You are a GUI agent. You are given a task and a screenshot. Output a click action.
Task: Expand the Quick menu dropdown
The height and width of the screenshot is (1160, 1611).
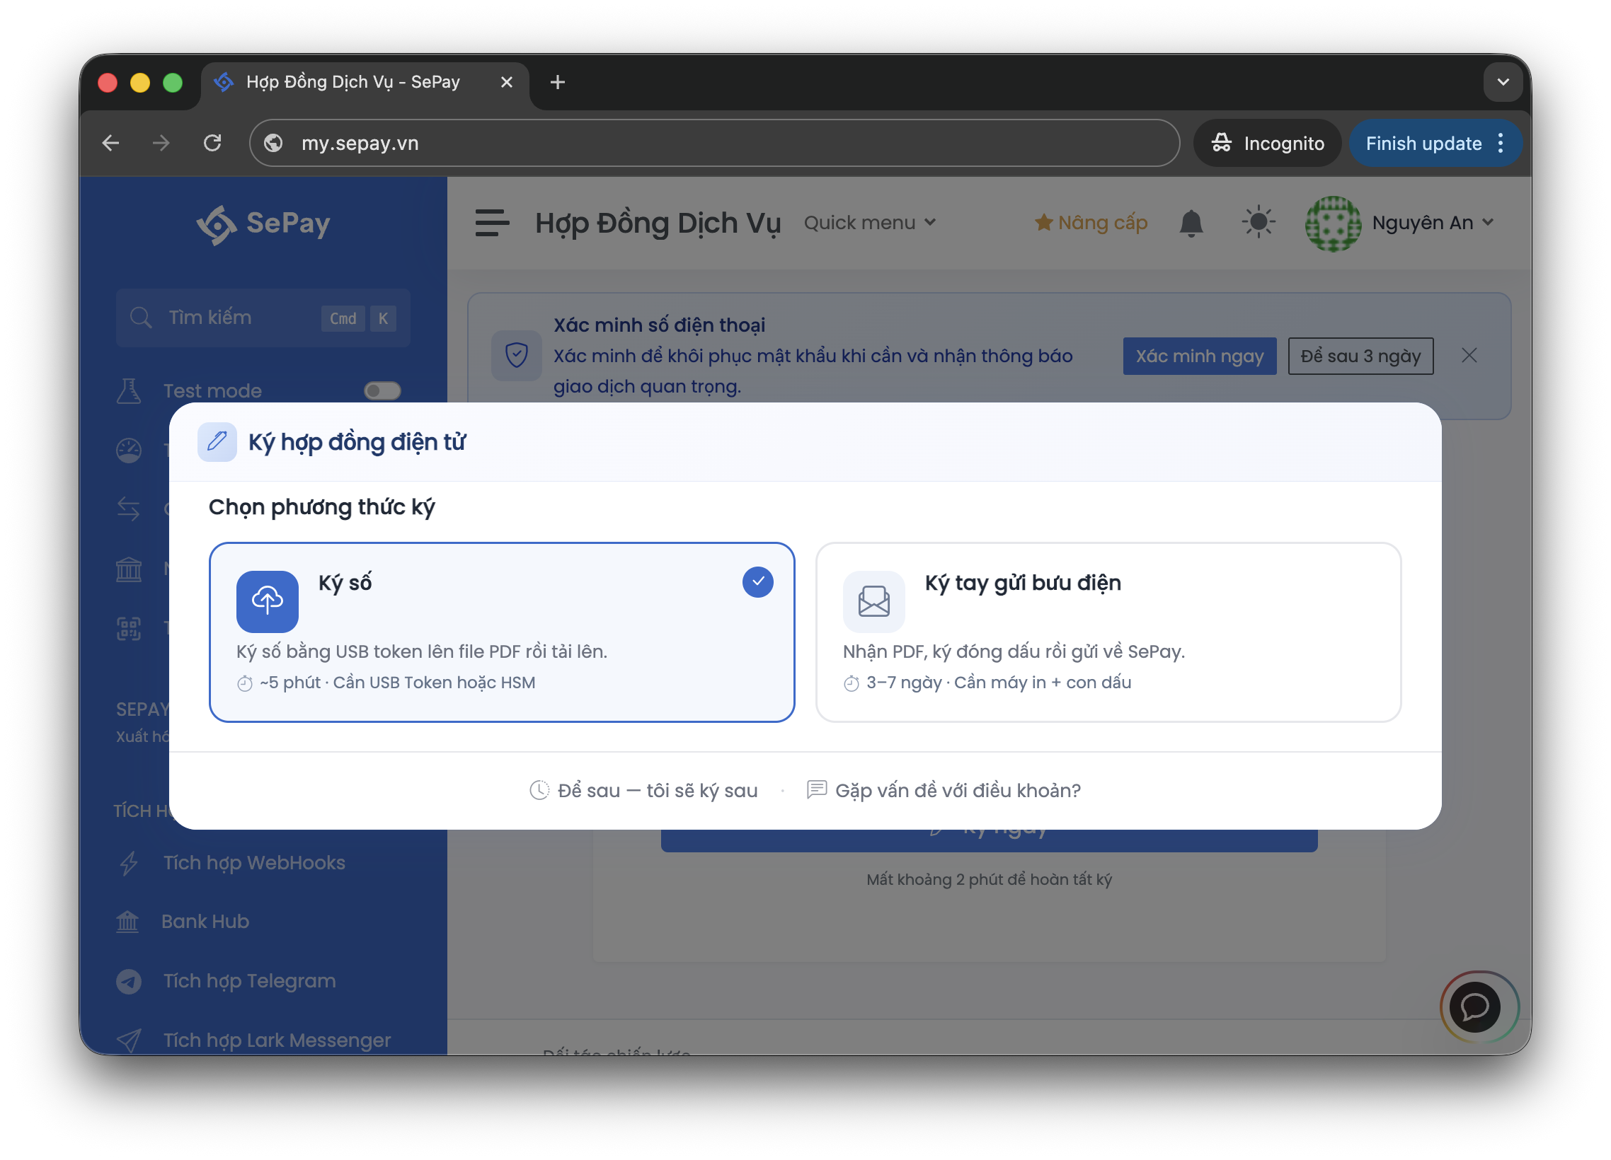tap(870, 223)
